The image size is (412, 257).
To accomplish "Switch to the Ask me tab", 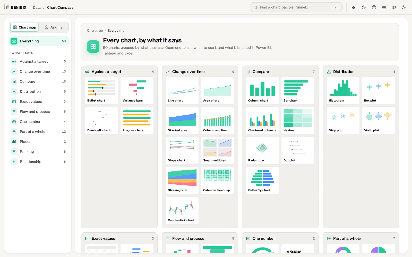I will click(54, 27).
